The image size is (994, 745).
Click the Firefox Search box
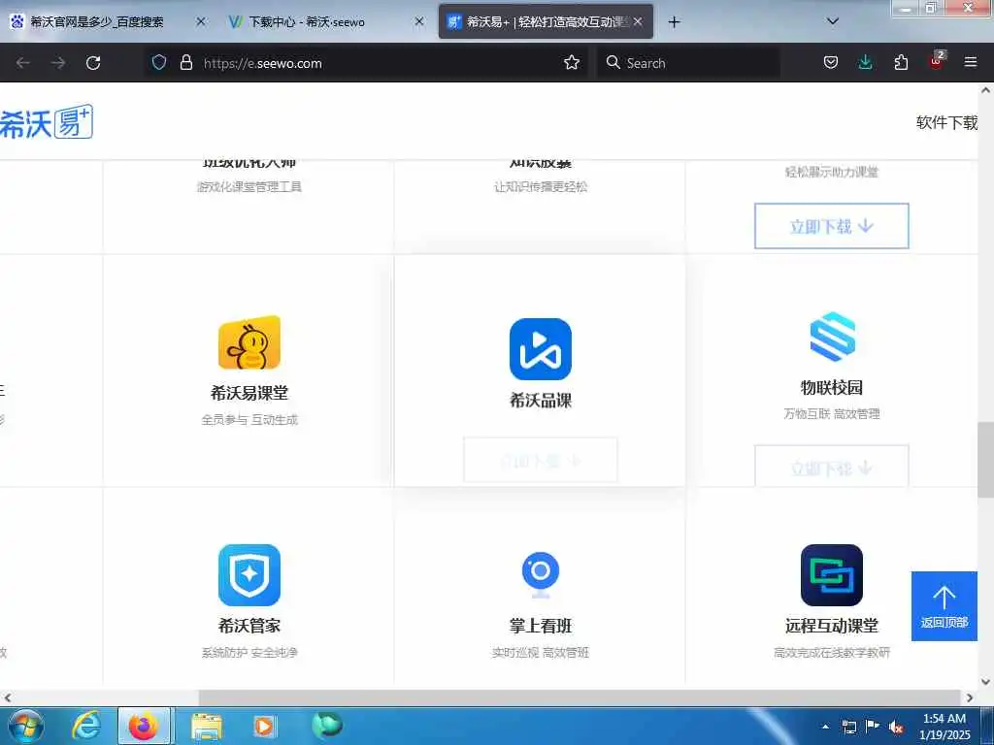[x=688, y=63]
